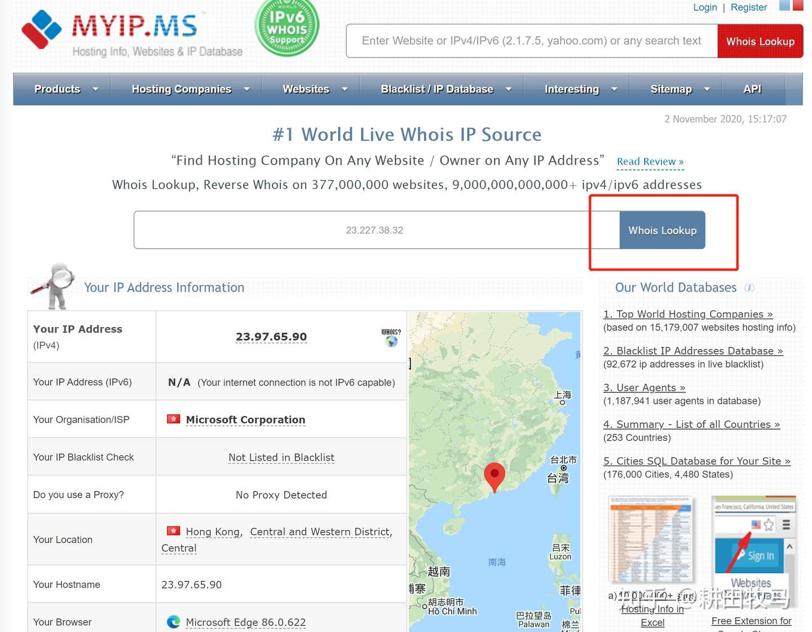Open the Interesting menu
The image size is (812, 632).
[x=572, y=89]
